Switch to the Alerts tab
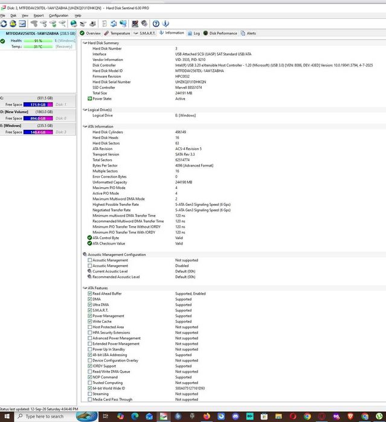The width and height of the screenshot is (386, 422). (x=248, y=33)
